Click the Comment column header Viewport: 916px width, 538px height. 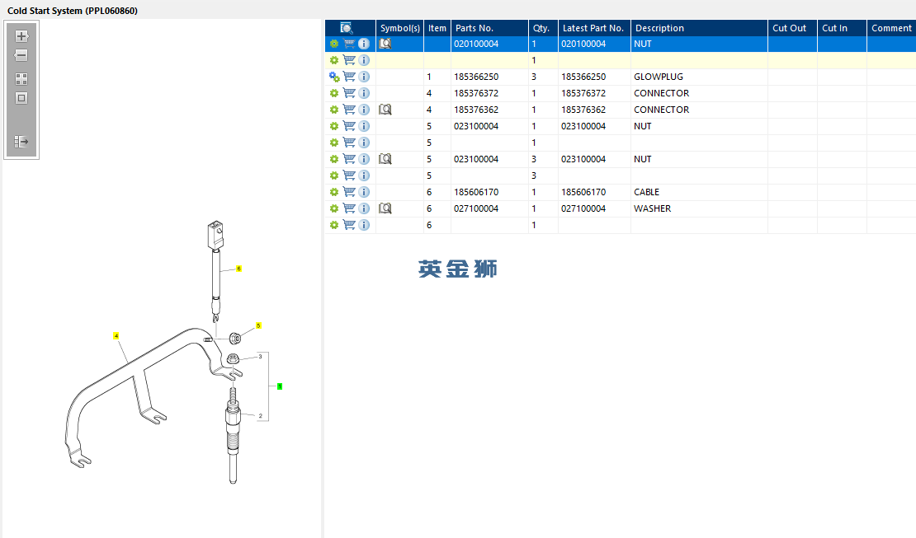click(x=891, y=28)
